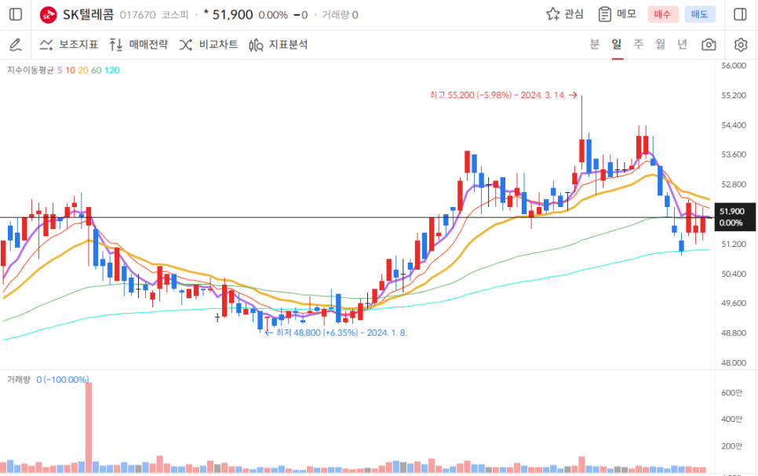The image size is (758, 476).
Task: Click 지수이동평균 indicator label
Action: (x=31, y=70)
